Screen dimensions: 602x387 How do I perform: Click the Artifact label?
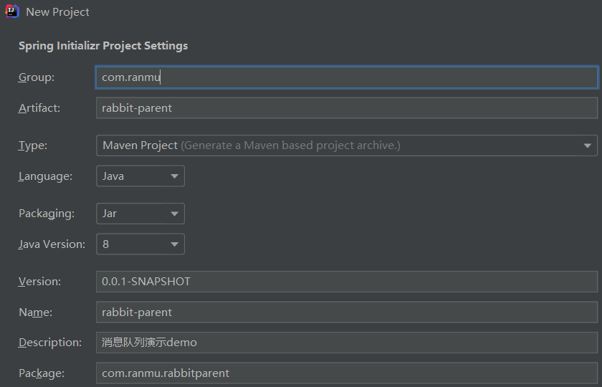click(x=39, y=108)
